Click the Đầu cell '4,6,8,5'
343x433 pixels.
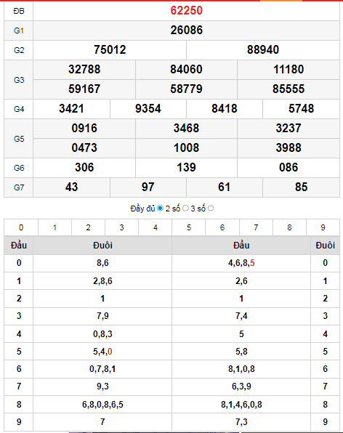click(241, 263)
